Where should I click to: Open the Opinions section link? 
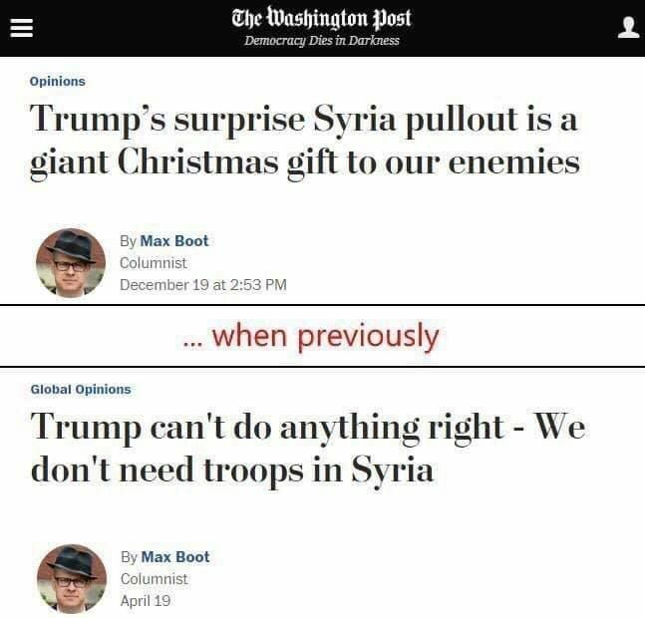pos(58,82)
